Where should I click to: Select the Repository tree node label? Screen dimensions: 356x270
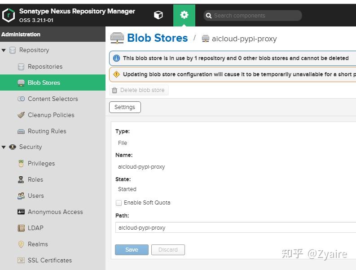pyautogui.click(x=34, y=50)
